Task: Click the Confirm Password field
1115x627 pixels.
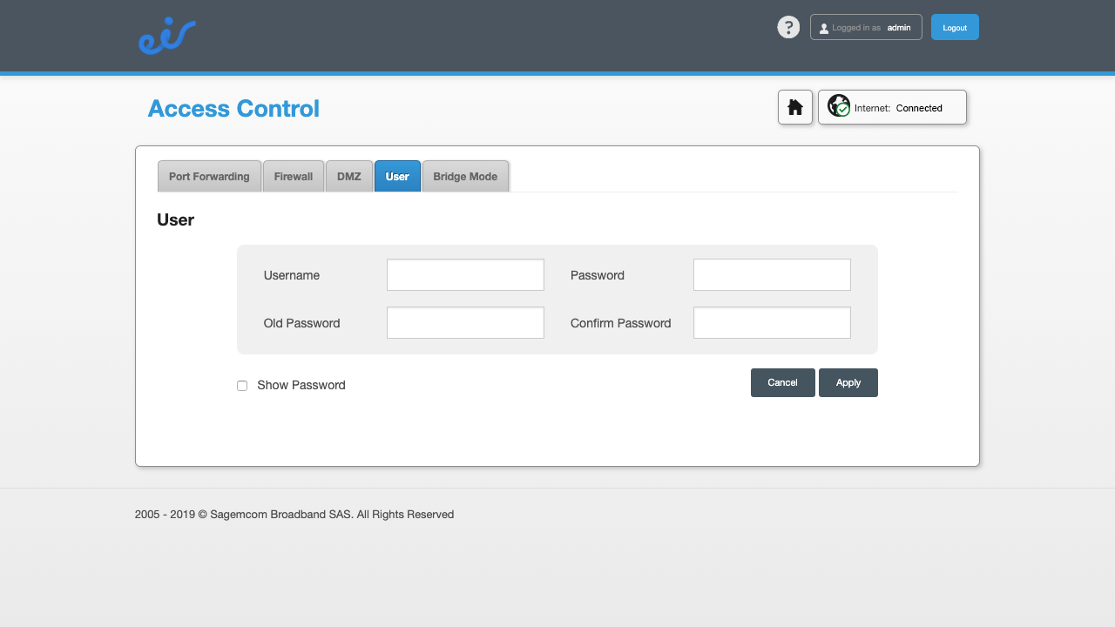Action: tap(771, 322)
